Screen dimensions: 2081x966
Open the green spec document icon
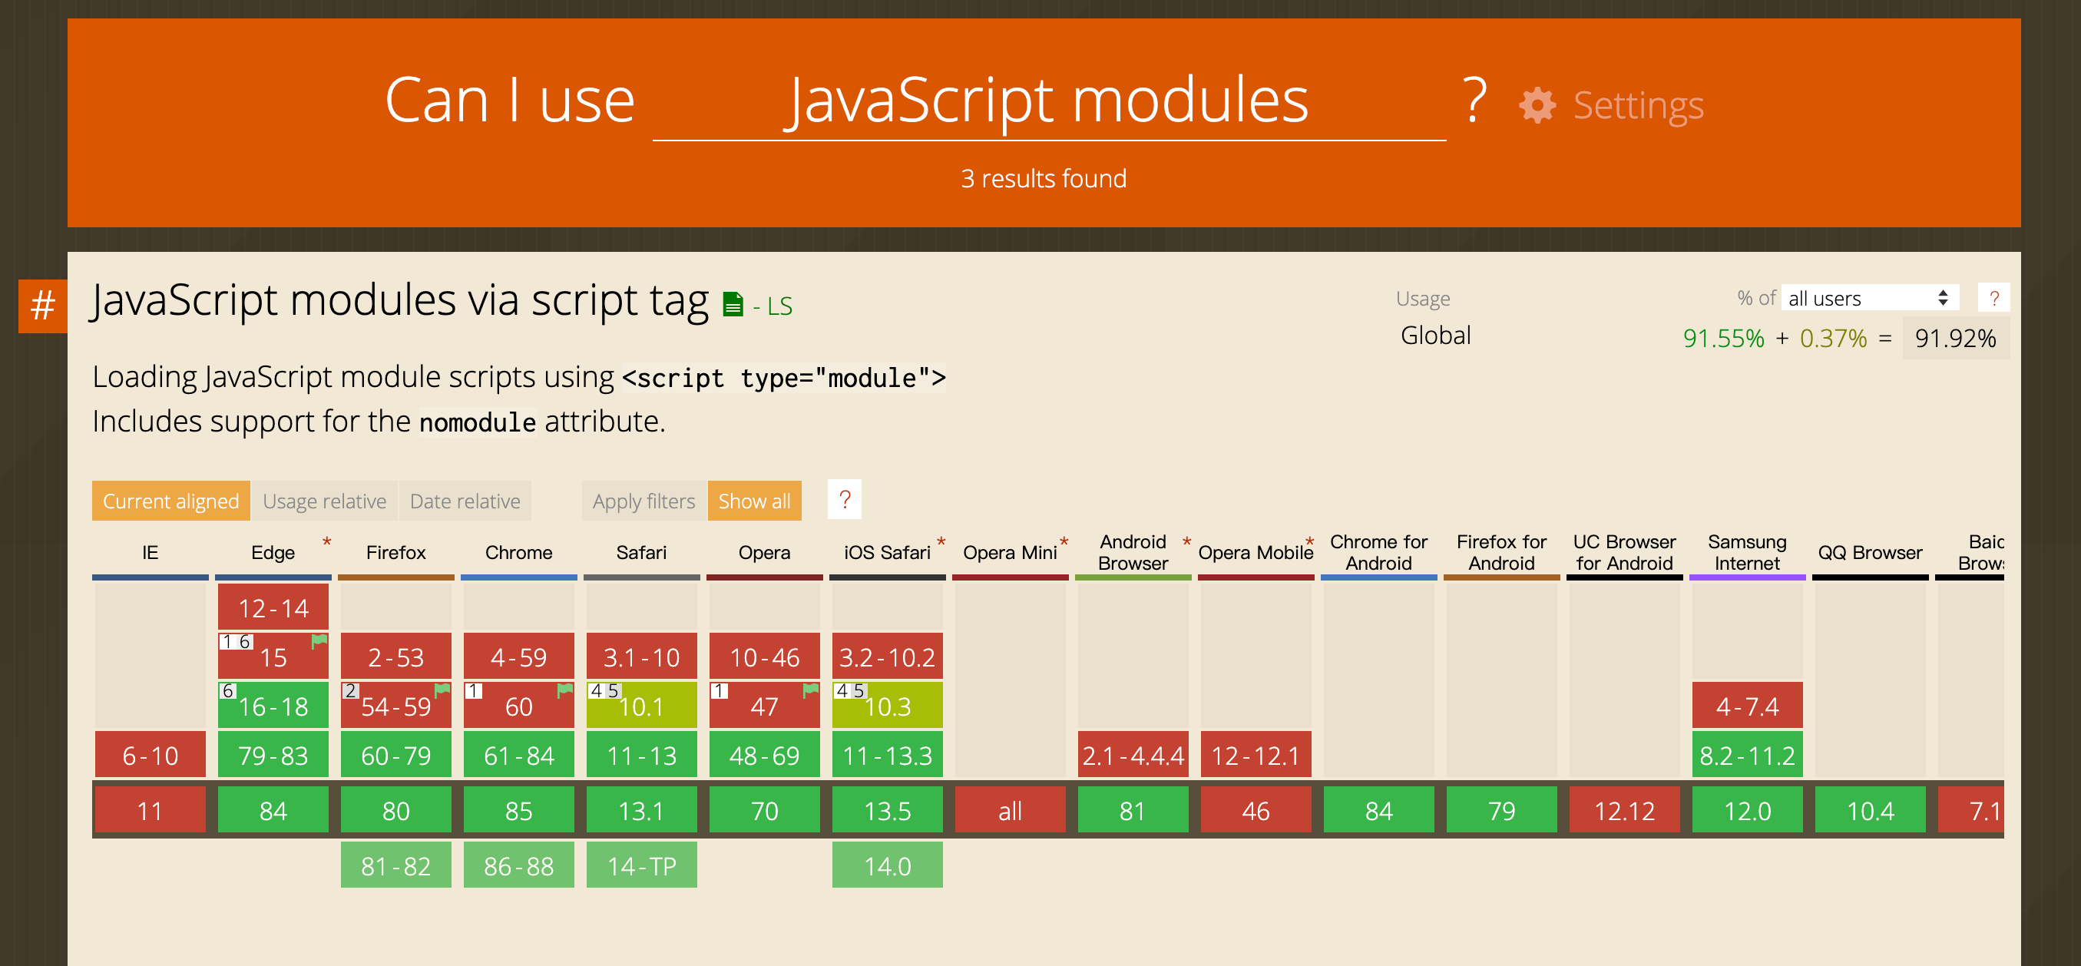pyautogui.click(x=733, y=305)
